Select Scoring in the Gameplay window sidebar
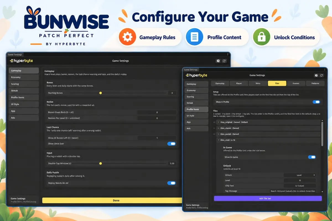The height and width of the screenshot is (221, 332). coord(24,84)
